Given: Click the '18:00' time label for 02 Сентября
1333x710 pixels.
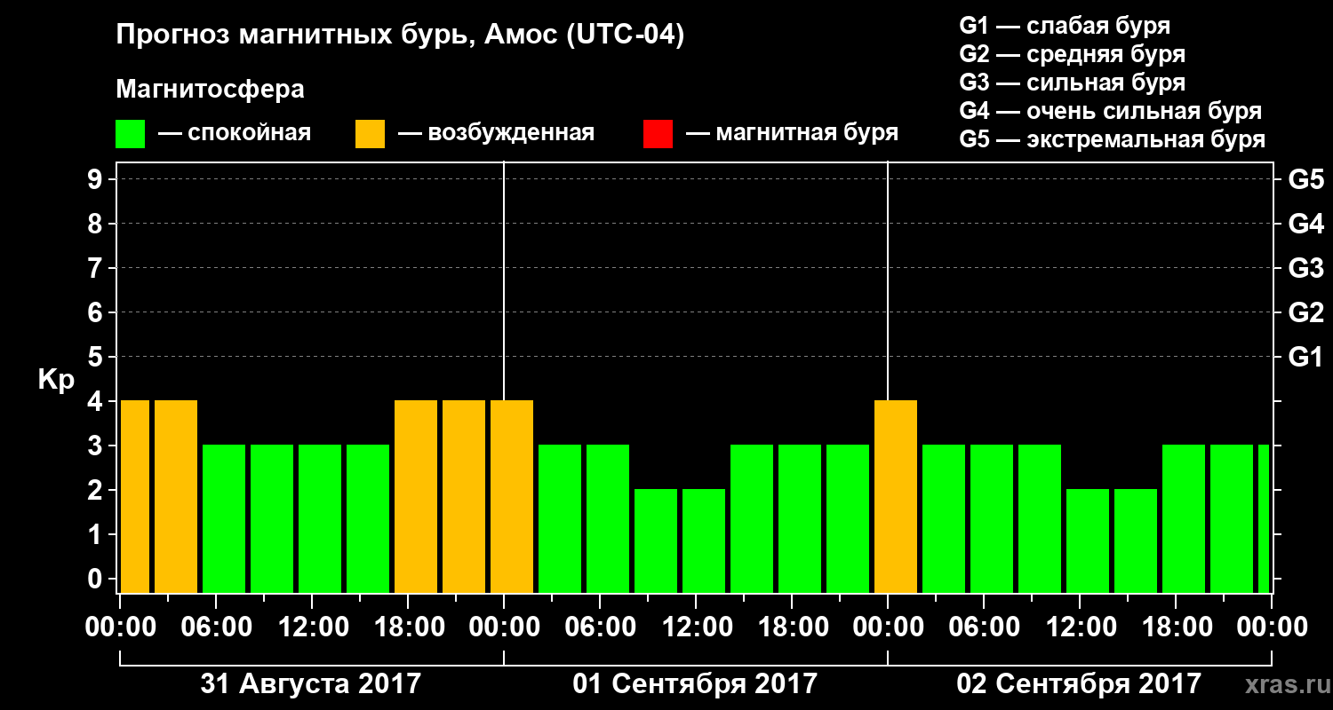Looking at the screenshot, I should pyautogui.click(x=1176, y=627).
